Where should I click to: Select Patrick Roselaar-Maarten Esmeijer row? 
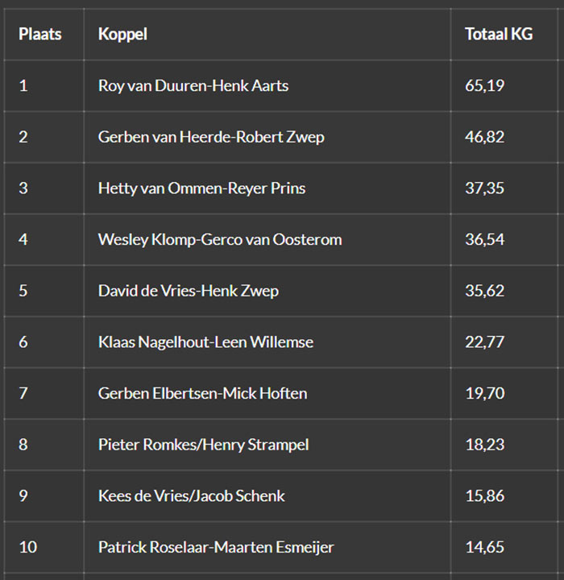click(216, 548)
